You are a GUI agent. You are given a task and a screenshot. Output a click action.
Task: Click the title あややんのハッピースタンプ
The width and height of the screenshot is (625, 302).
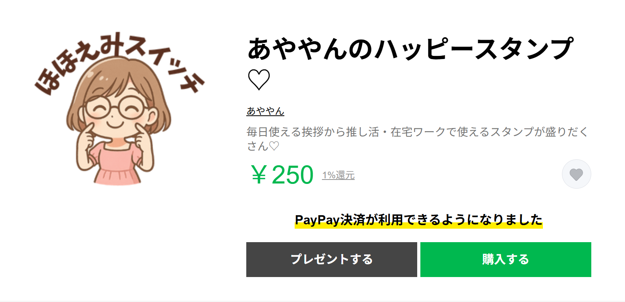pyautogui.click(x=410, y=49)
